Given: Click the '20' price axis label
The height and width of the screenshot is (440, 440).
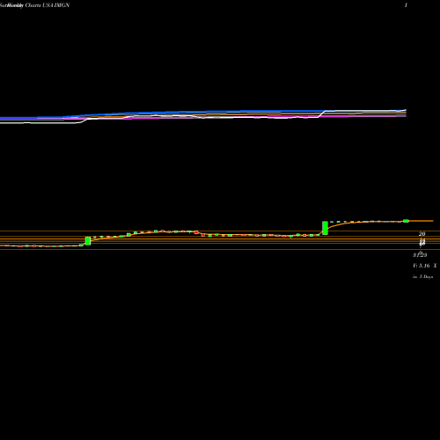Looking at the screenshot, I should [422, 234].
